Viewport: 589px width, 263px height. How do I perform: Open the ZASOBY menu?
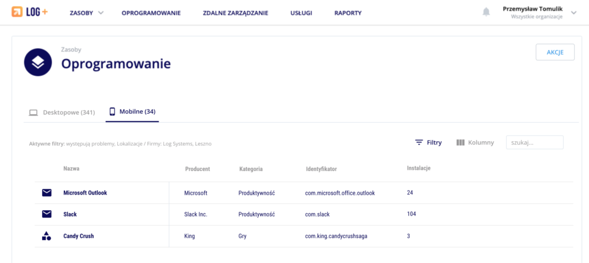[x=82, y=13]
